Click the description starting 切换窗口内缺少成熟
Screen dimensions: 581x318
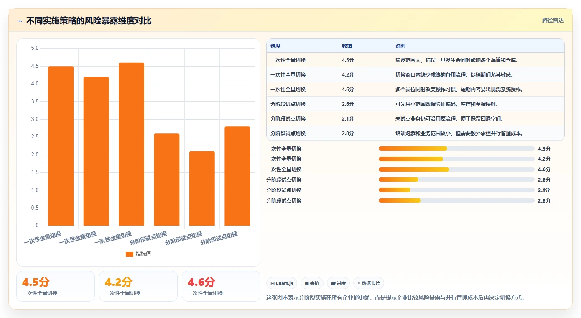click(x=454, y=75)
